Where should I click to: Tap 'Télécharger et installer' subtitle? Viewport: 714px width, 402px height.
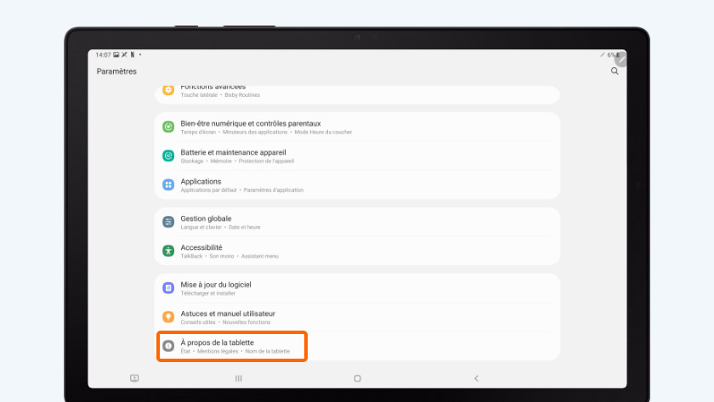(208, 293)
